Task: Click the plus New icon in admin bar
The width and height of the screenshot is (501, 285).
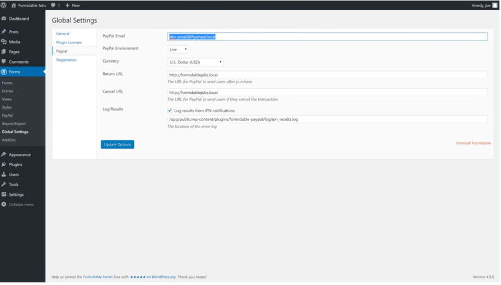Action: tap(67, 5)
